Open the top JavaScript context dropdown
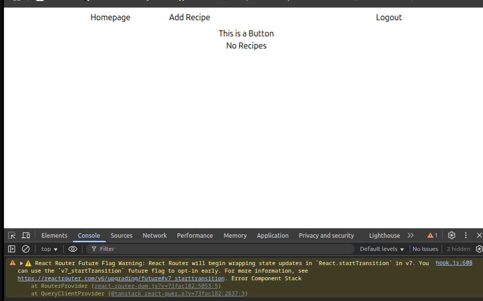 (x=49, y=249)
